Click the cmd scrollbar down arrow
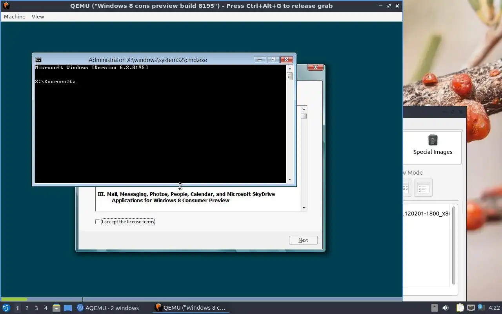 290,180
